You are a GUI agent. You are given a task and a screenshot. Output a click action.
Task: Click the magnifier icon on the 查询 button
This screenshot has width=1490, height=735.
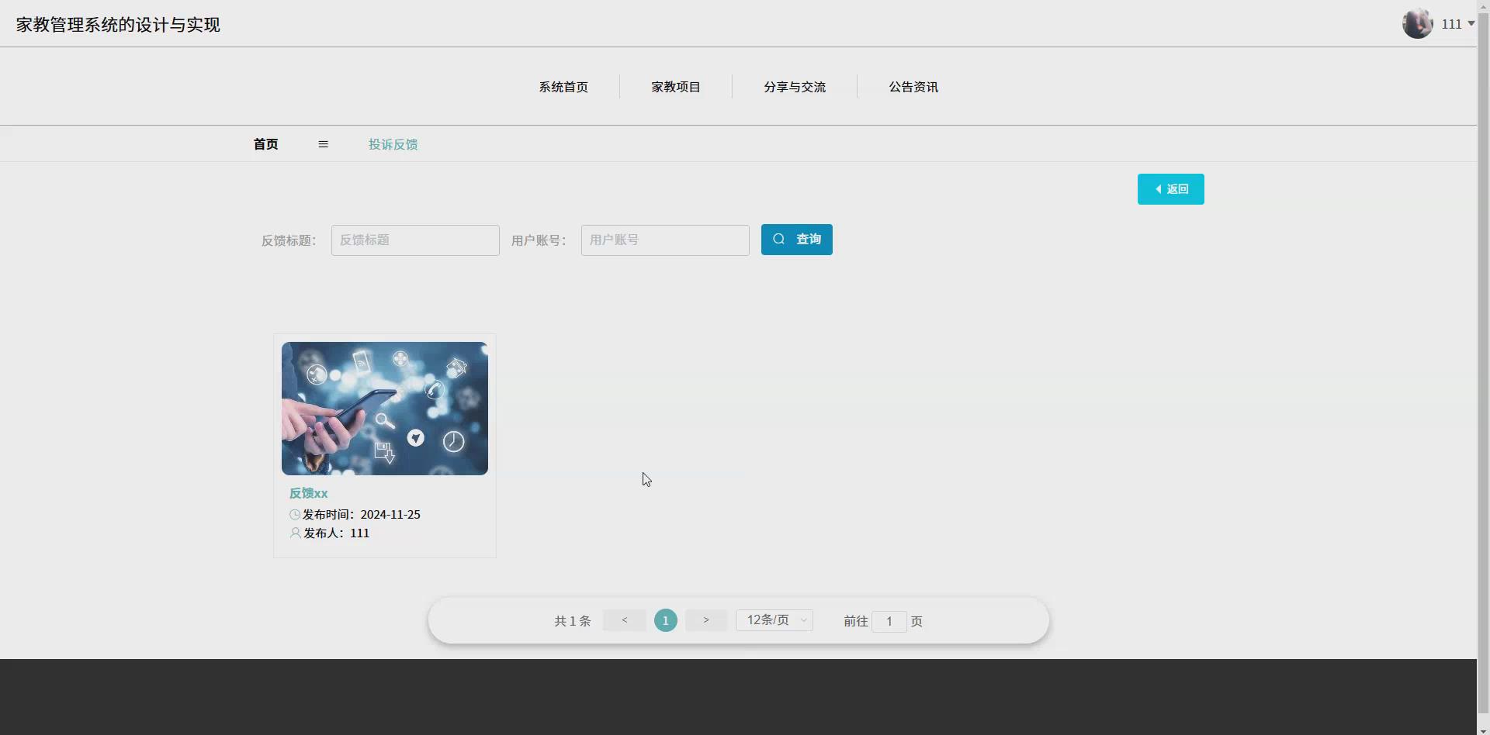pos(780,239)
